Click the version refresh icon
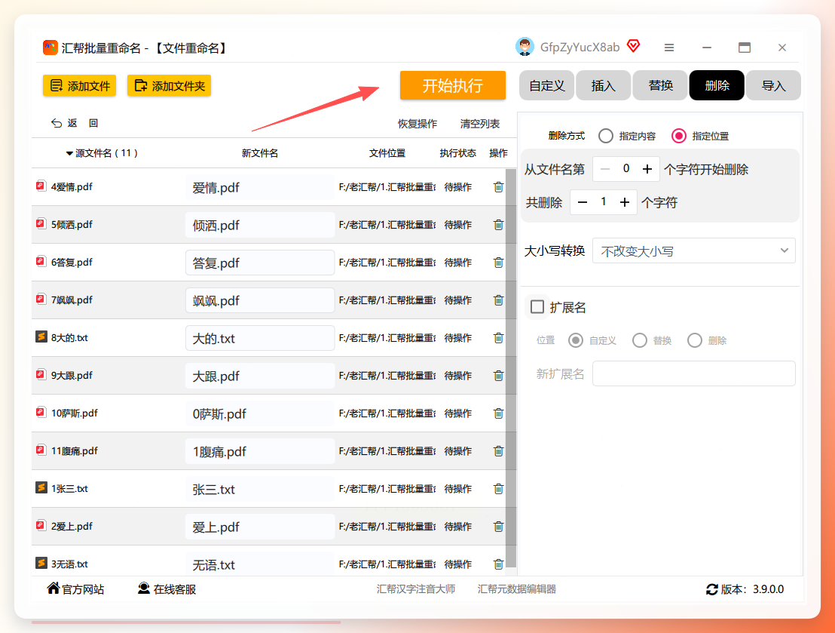The width and height of the screenshot is (835, 633). point(712,589)
